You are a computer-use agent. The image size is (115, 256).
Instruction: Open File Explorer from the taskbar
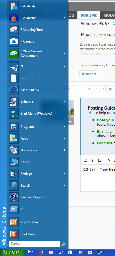(x=51, y=253)
